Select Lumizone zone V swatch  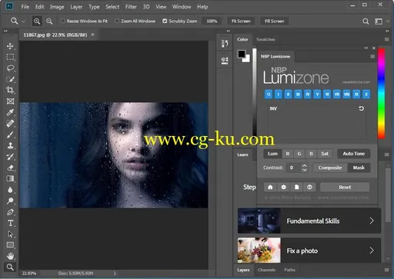[317, 95]
